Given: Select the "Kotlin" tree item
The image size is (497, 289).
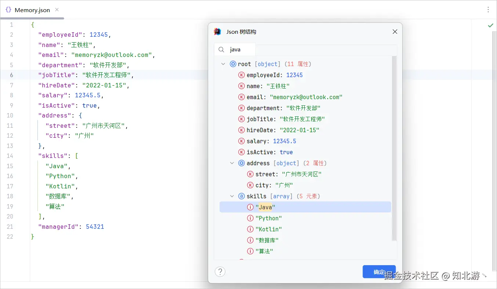Looking at the screenshot, I should tap(269, 229).
